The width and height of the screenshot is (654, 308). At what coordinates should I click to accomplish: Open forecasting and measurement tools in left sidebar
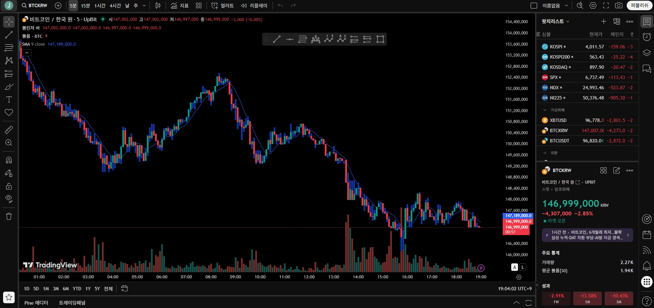(x=9, y=74)
